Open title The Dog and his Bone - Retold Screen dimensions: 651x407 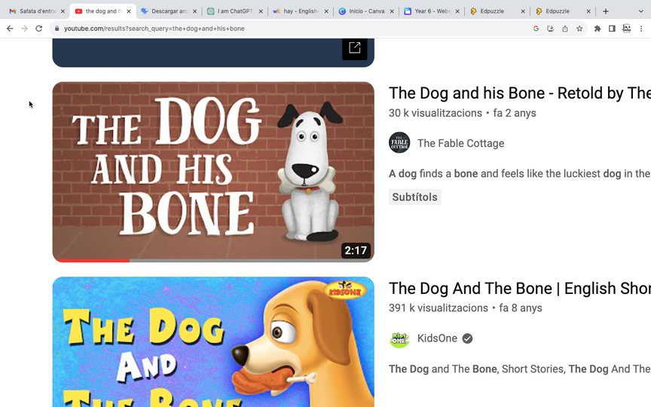pos(520,93)
